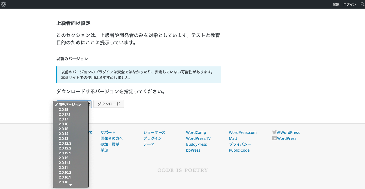Open the ショーケース link
This screenshot has width=365, height=189.
154,132
